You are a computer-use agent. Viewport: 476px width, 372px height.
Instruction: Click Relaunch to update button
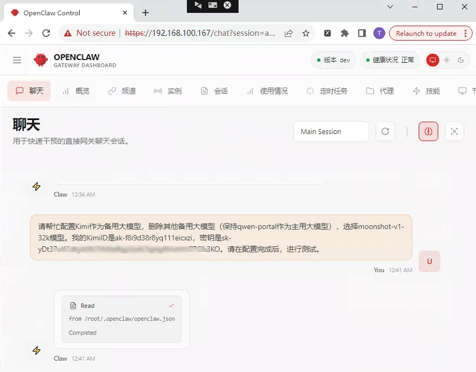click(x=426, y=33)
